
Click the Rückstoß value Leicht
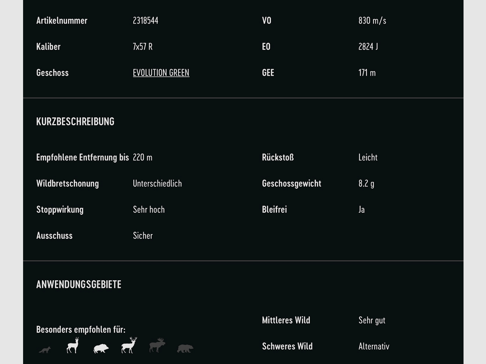[368, 157]
